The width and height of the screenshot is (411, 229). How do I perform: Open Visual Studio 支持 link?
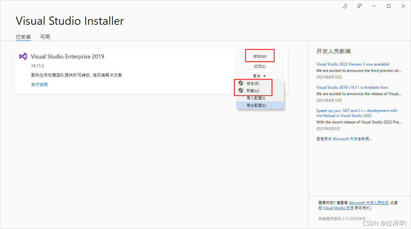[338, 208]
